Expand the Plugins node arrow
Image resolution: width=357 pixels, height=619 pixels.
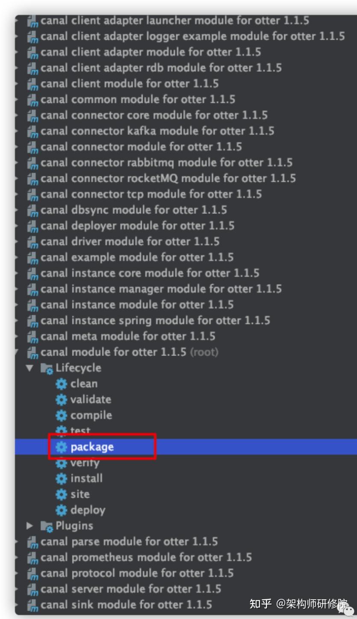29,526
